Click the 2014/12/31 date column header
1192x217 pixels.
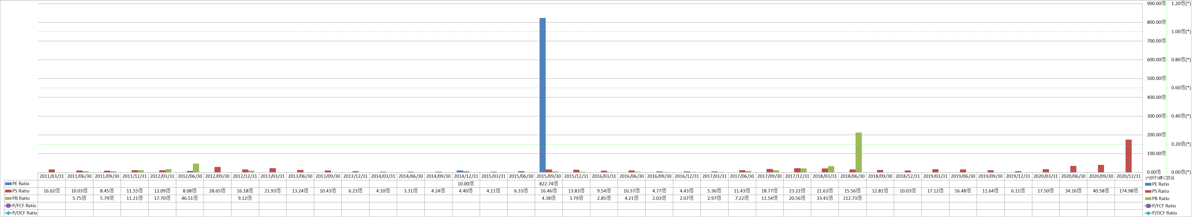pos(466,176)
